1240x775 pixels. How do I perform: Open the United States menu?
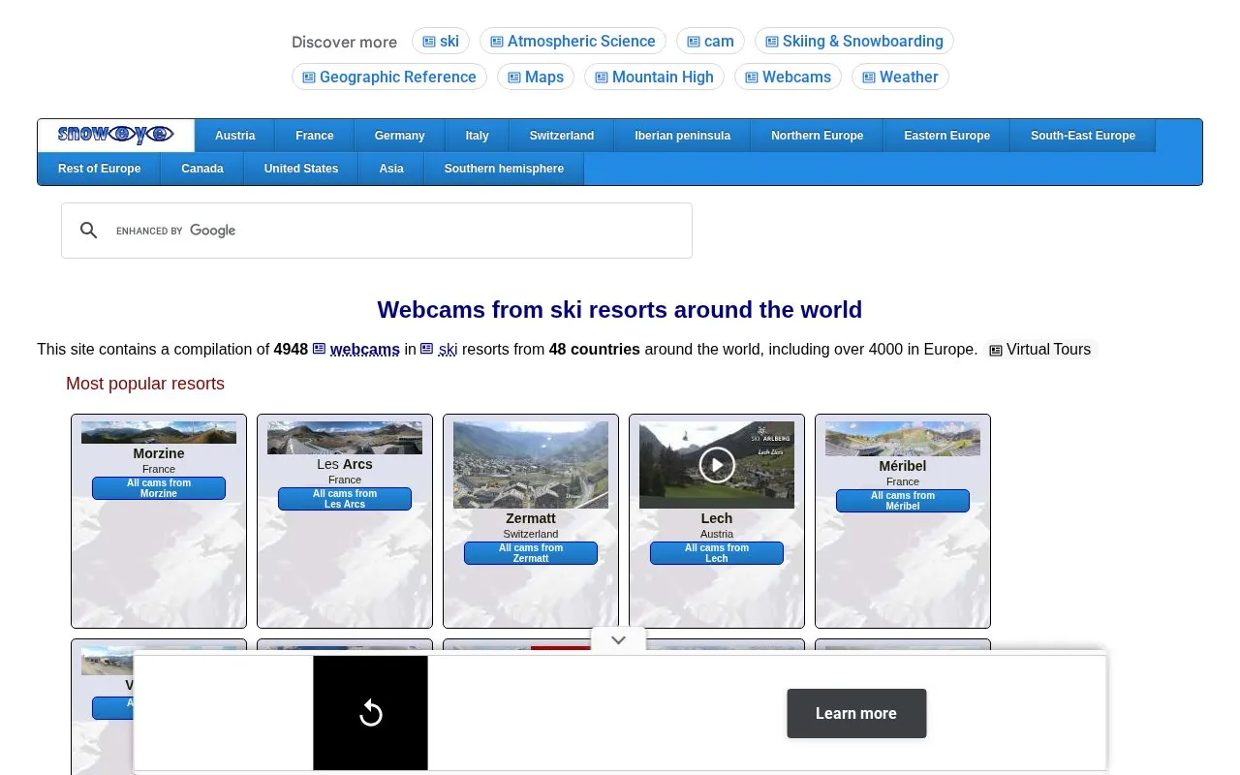coord(301,169)
